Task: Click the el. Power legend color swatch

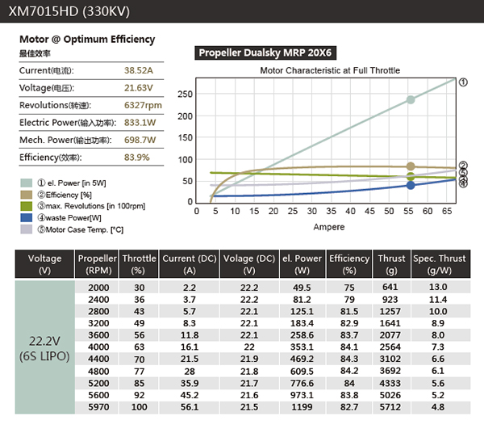Action: coord(26,183)
